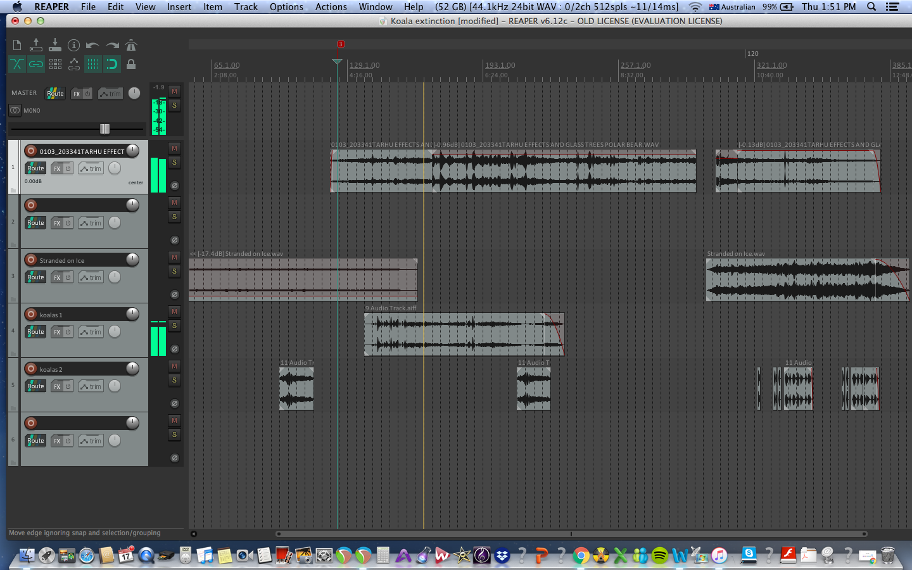Open the Master trim envelope menu
Image resolution: width=912 pixels, height=570 pixels.
pyautogui.click(x=110, y=94)
